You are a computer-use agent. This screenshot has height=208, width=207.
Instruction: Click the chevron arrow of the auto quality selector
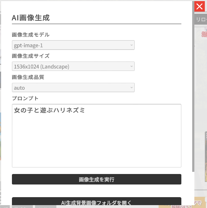131,88
